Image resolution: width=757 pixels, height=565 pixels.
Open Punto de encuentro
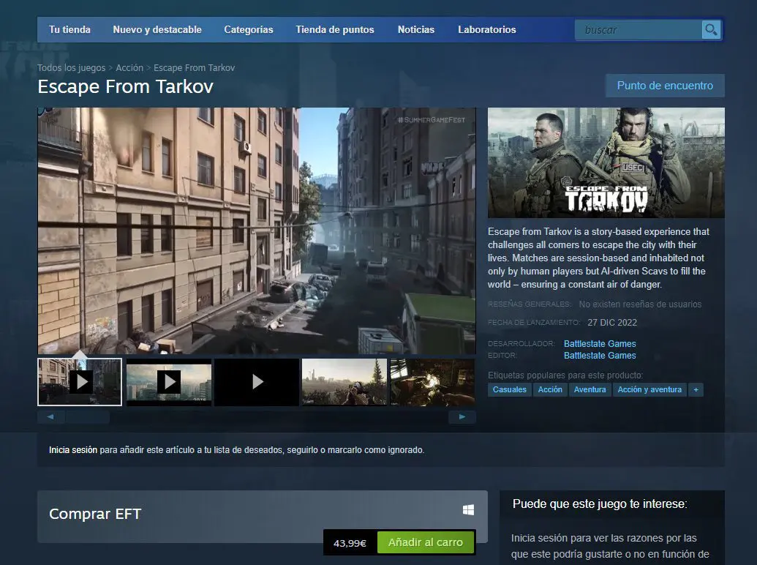coord(665,86)
